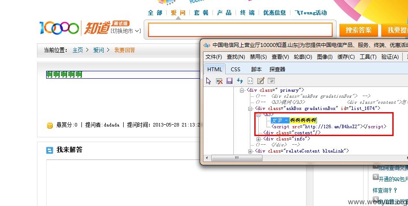Viewport: 408px width, 206px height.
Task: Click the clear browser cache icon
Action: [x=219, y=81]
